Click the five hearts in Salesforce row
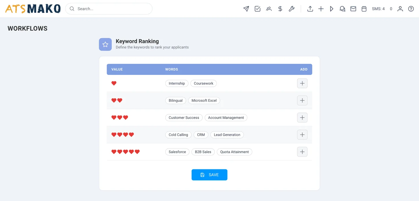Image resolution: width=419 pixels, height=201 pixels. tap(126, 152)
